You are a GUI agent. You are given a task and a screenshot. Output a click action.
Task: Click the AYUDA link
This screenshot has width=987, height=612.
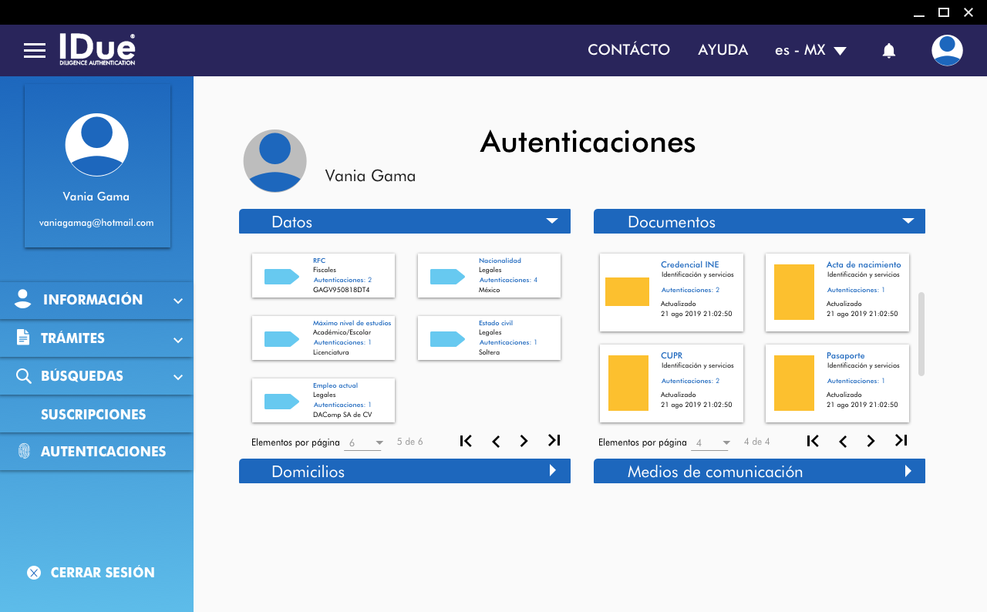[723, 50]
